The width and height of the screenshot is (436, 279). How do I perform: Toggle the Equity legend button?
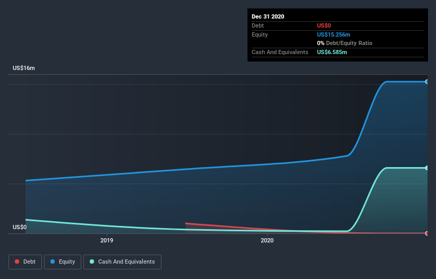pyautogui.click(x=63, y=262)
